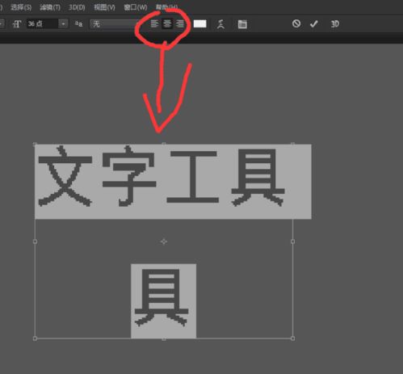Open the white text color swatch

coord(199,24)
